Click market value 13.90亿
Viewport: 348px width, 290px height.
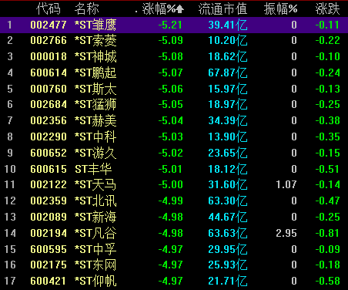[x=228, y=137]
